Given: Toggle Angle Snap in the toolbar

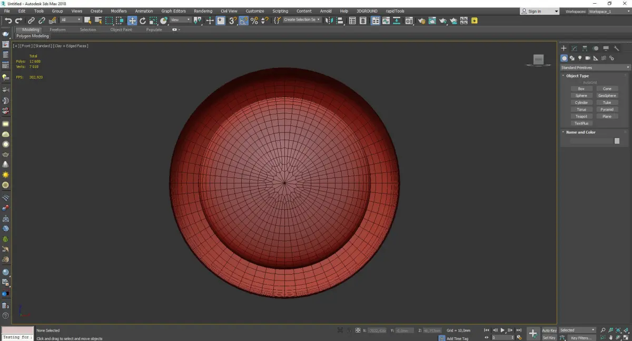Looking at the screenshot, I should tap(243, 21).
